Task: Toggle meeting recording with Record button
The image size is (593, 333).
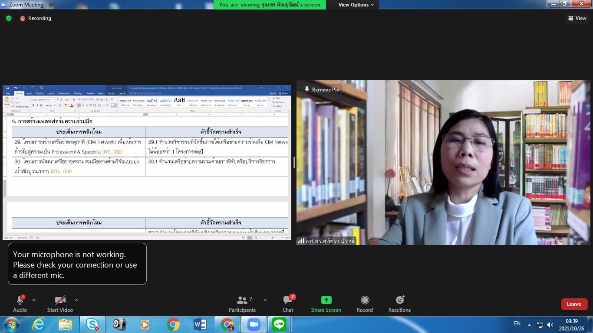Action: (365, 300)
